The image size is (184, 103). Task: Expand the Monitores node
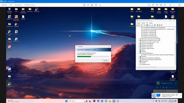(x=139, y=56)
